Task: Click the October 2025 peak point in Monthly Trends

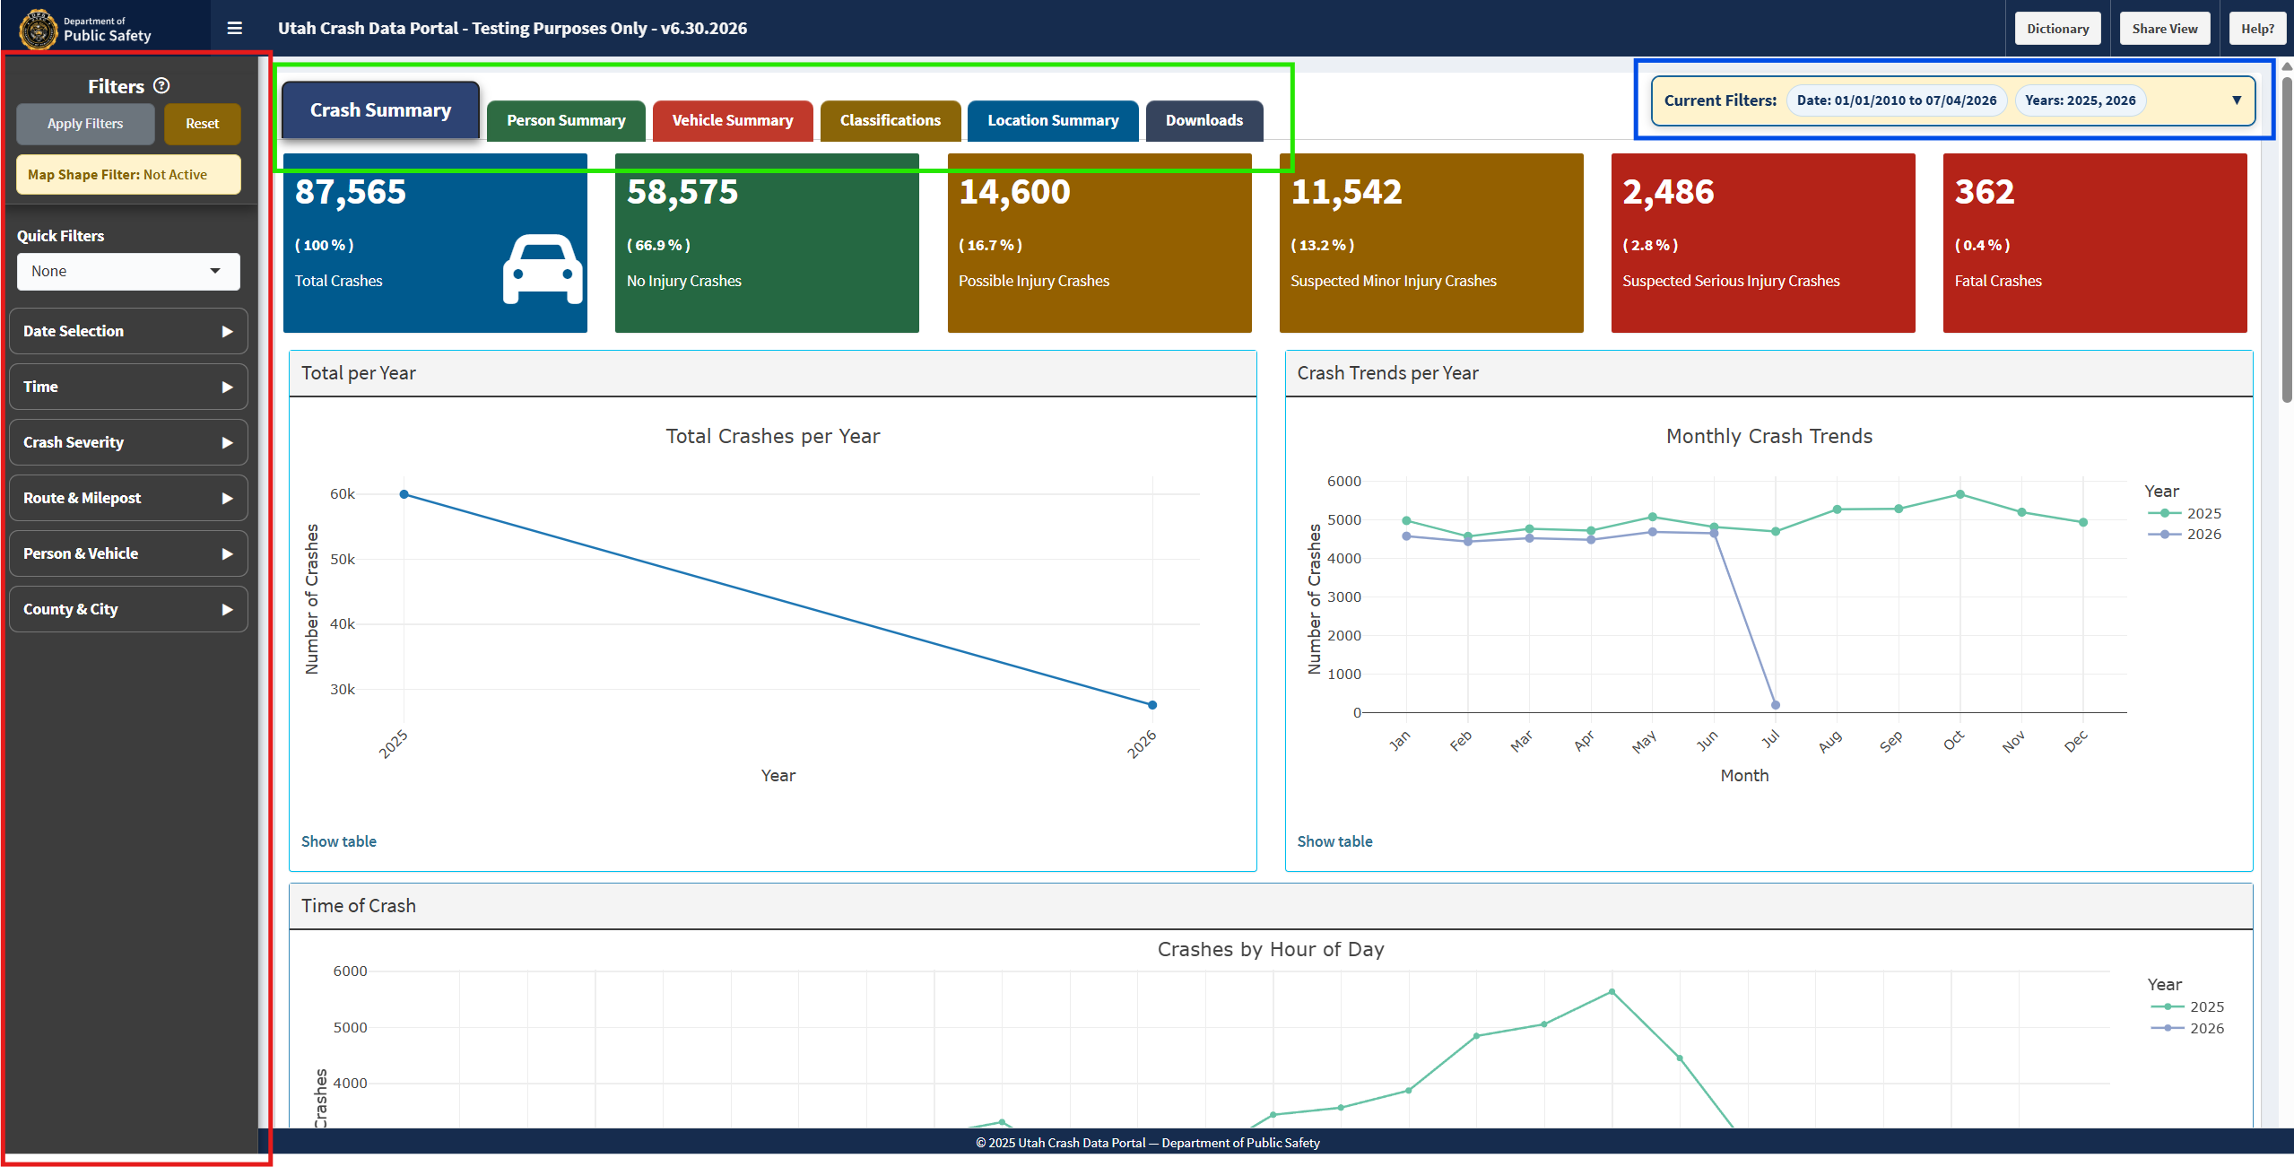Action: tap(1960, 494)
